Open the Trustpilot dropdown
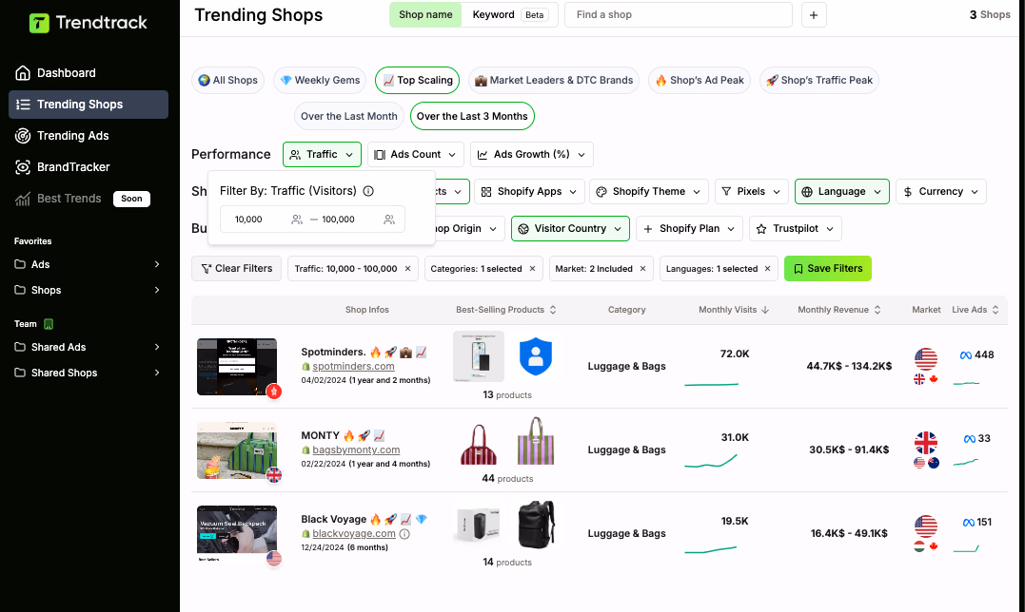Image resolution: width=1025 pixels, height=612 pixels. [x=796, y=229]
